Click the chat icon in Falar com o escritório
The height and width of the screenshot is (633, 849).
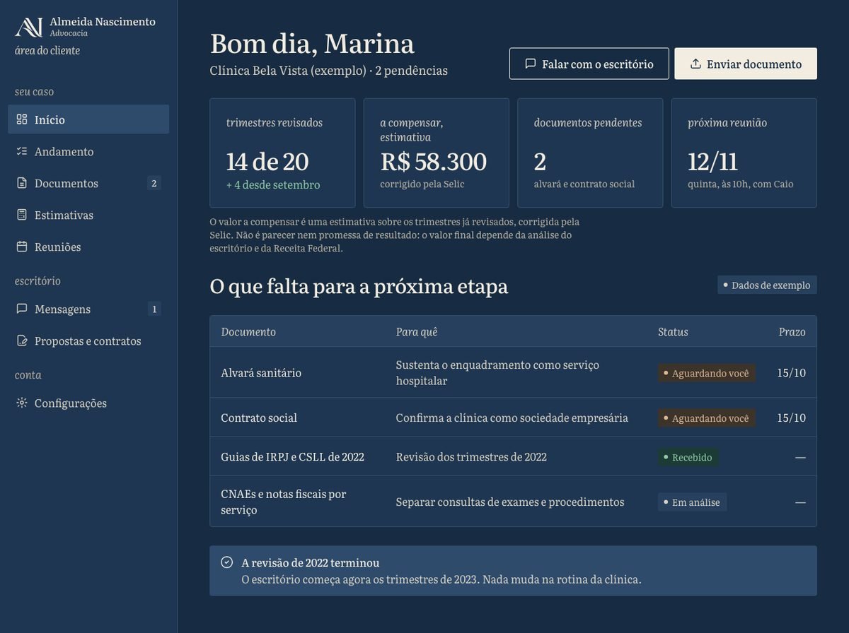[x=531, y=64]
